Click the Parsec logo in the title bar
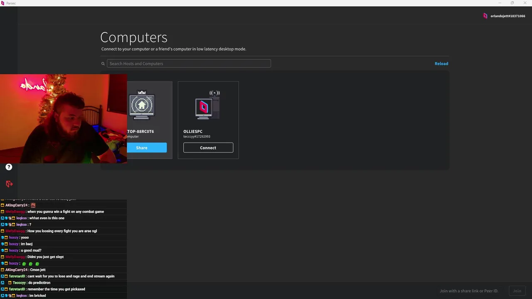The height and width of the screenshot is (299, 532). 3,3
